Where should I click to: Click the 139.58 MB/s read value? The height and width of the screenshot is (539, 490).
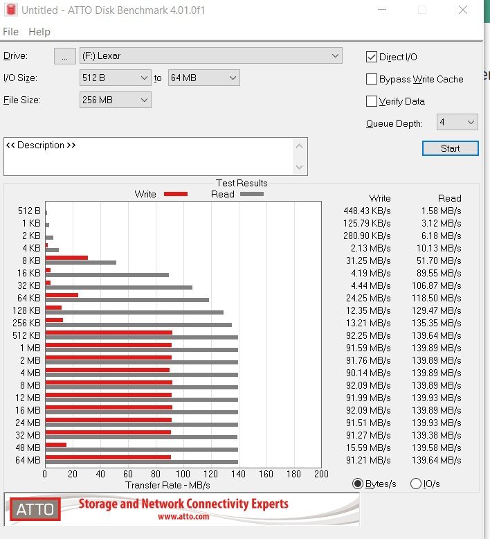click(x=437, y=448)
